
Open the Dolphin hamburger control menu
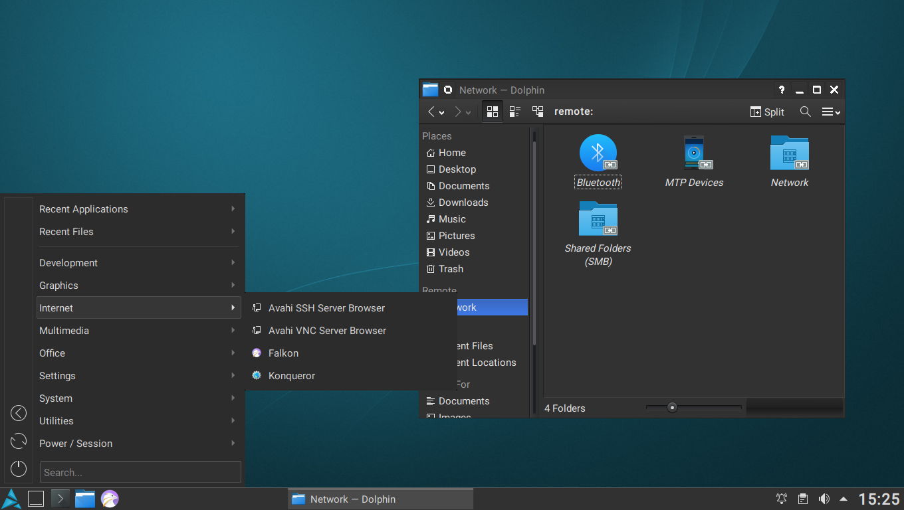click(830, 112)
